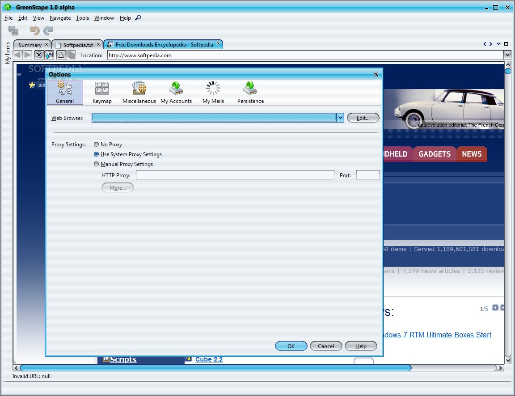This screenshot has height=396, width=515.
Task: Maximize the editor tab area
Action: [506, 44]
